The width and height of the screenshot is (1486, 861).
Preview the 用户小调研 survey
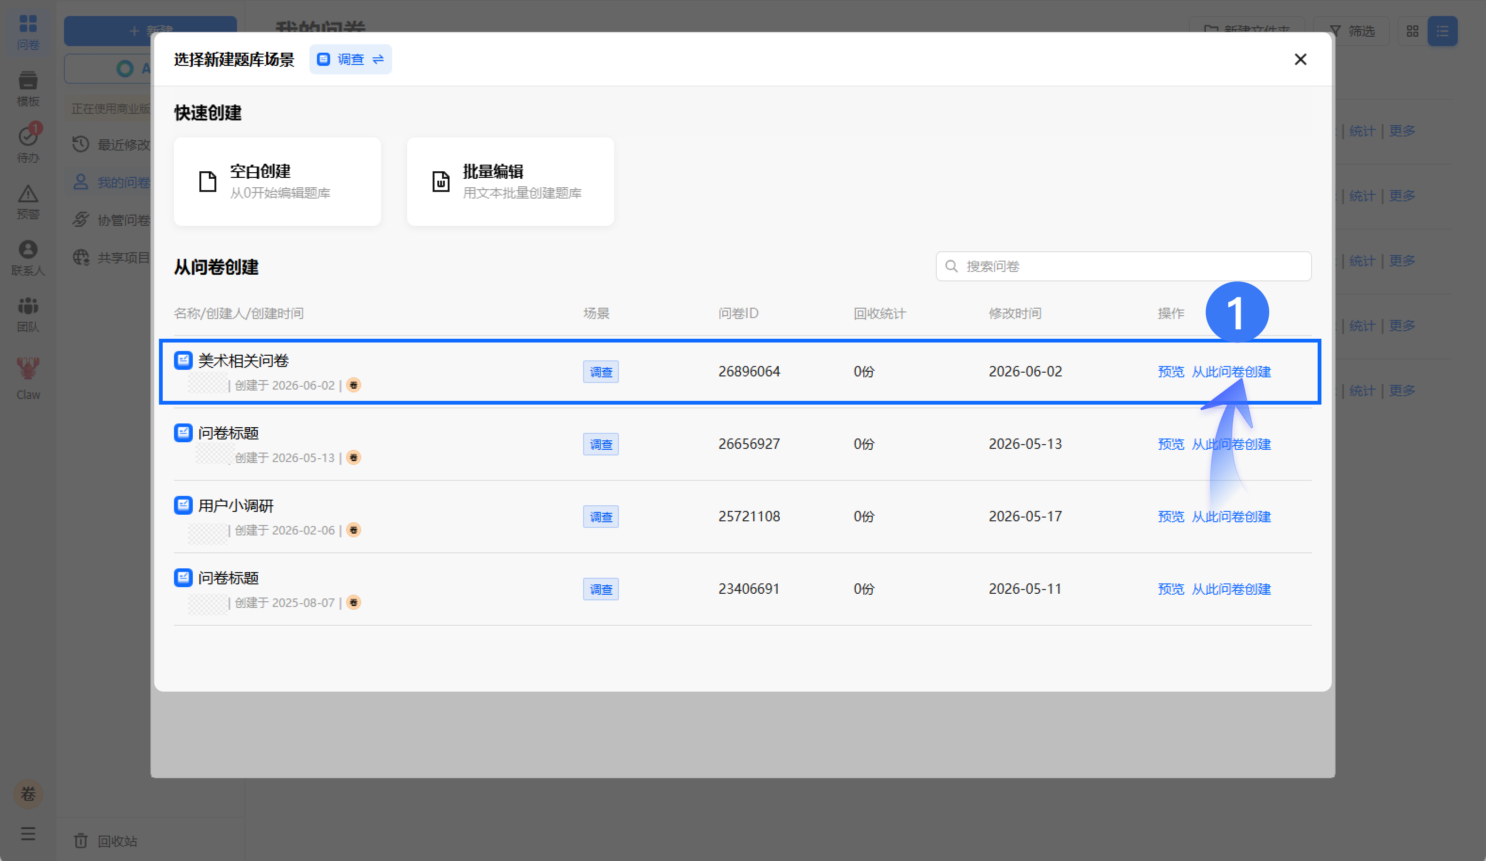point(1170,516)
